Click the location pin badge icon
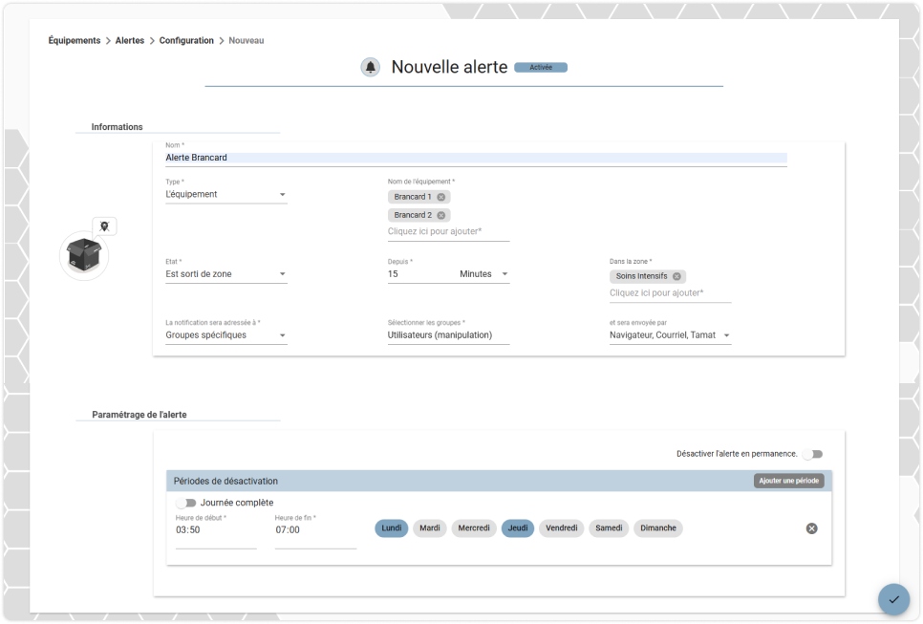The image size is (923, 624). (x=105, y=226)
